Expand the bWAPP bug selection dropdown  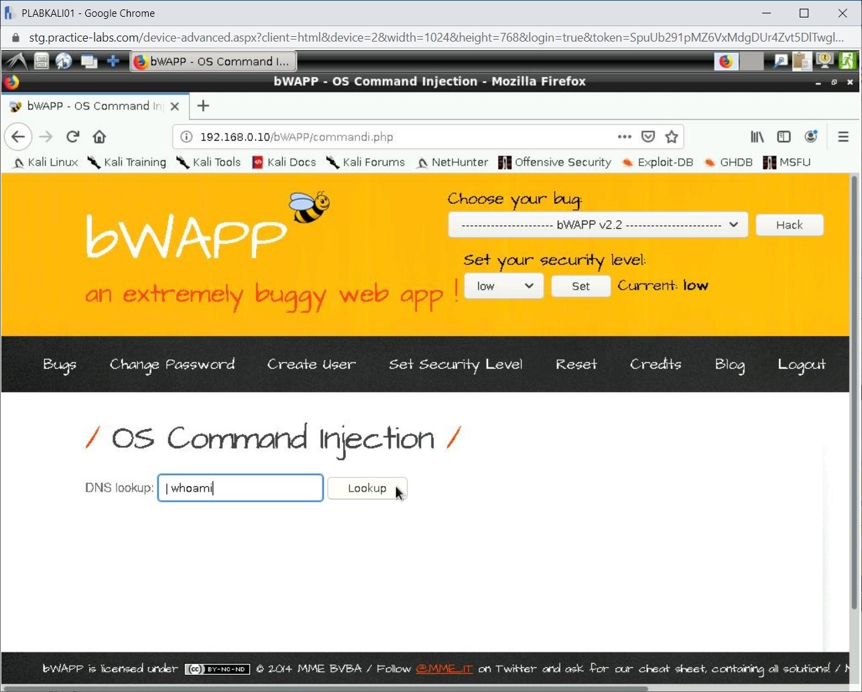(x=597, y=225)
